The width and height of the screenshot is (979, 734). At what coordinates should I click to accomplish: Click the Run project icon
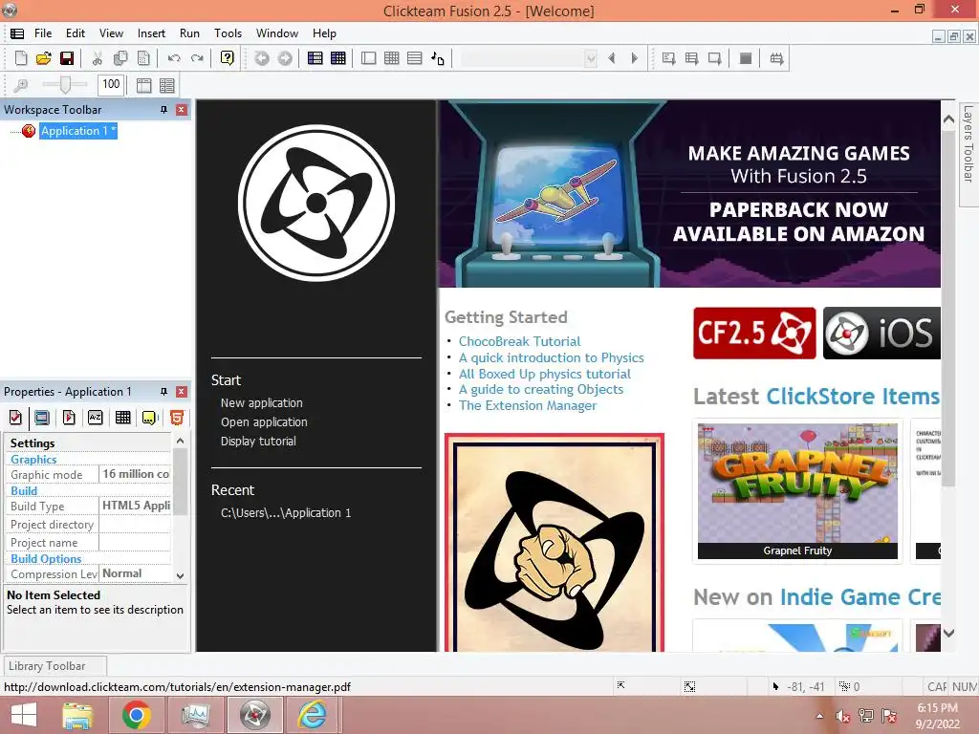668,58
